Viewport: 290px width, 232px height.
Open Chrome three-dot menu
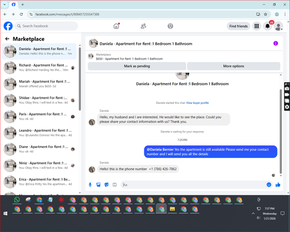click(285, 14)
